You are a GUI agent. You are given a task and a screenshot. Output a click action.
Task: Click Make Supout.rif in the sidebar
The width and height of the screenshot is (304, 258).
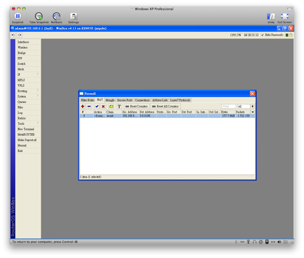[28, 140]
